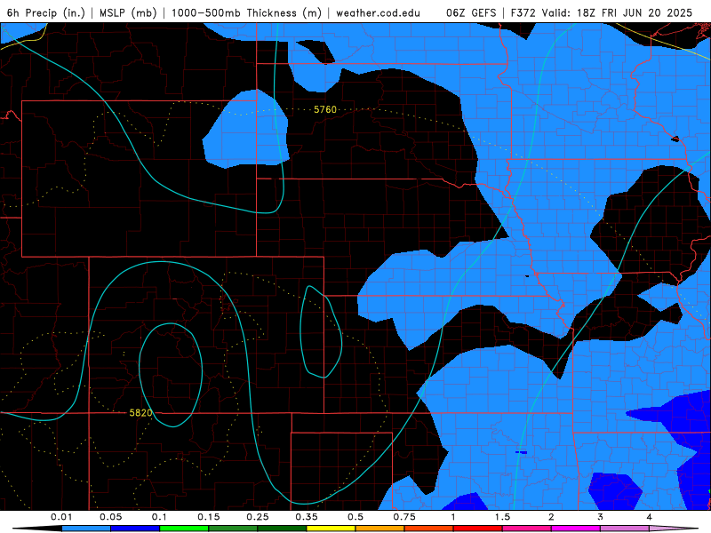Click the "0.15" legend value

(x=209, y=517)
